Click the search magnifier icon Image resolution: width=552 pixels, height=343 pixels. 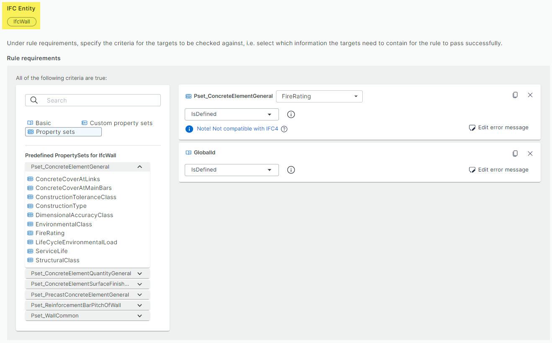[x=34, y=100]
